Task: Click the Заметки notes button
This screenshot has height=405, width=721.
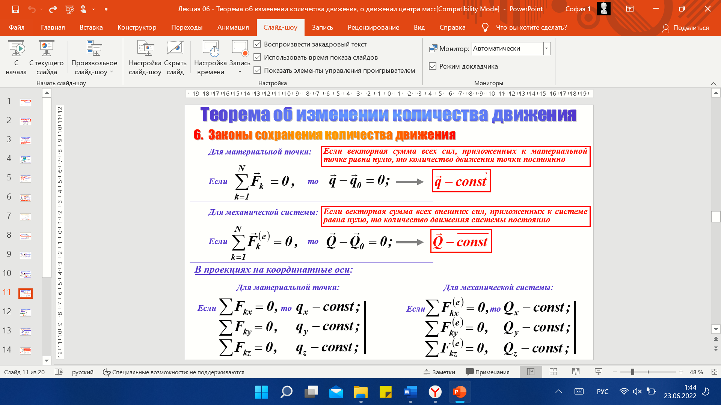Action: tap(439, 372)
